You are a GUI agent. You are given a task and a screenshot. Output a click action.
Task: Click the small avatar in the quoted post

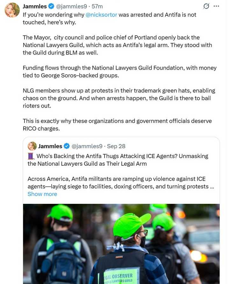[32, 146]
